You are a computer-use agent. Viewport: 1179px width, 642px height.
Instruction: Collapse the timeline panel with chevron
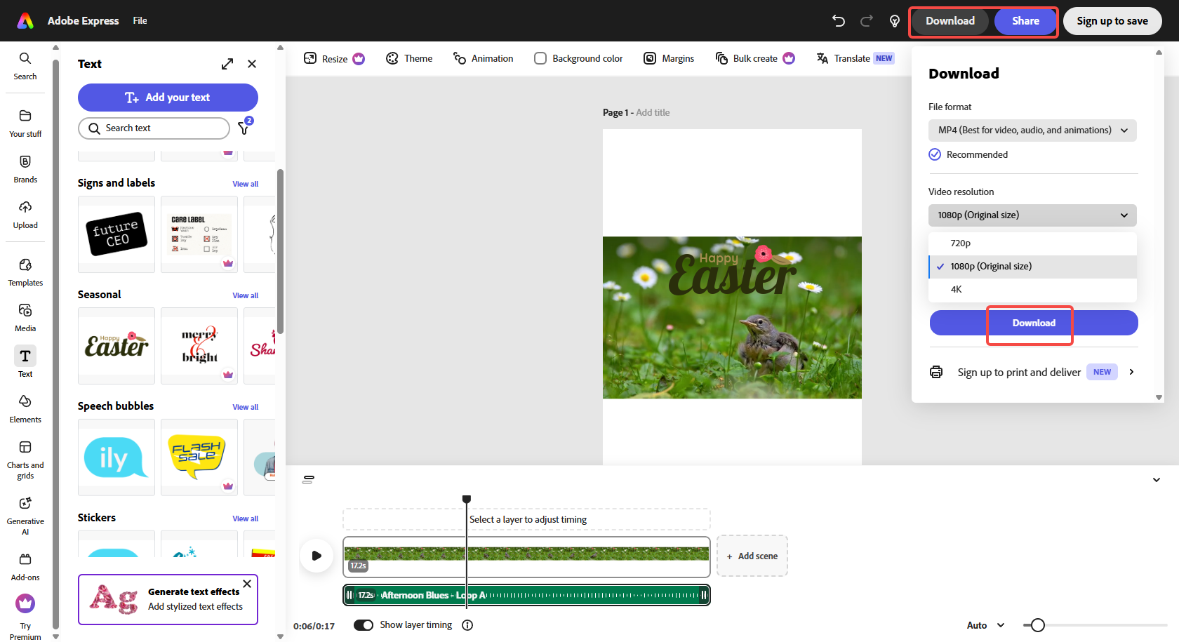pyautogui.click(x=1157, y=480)
